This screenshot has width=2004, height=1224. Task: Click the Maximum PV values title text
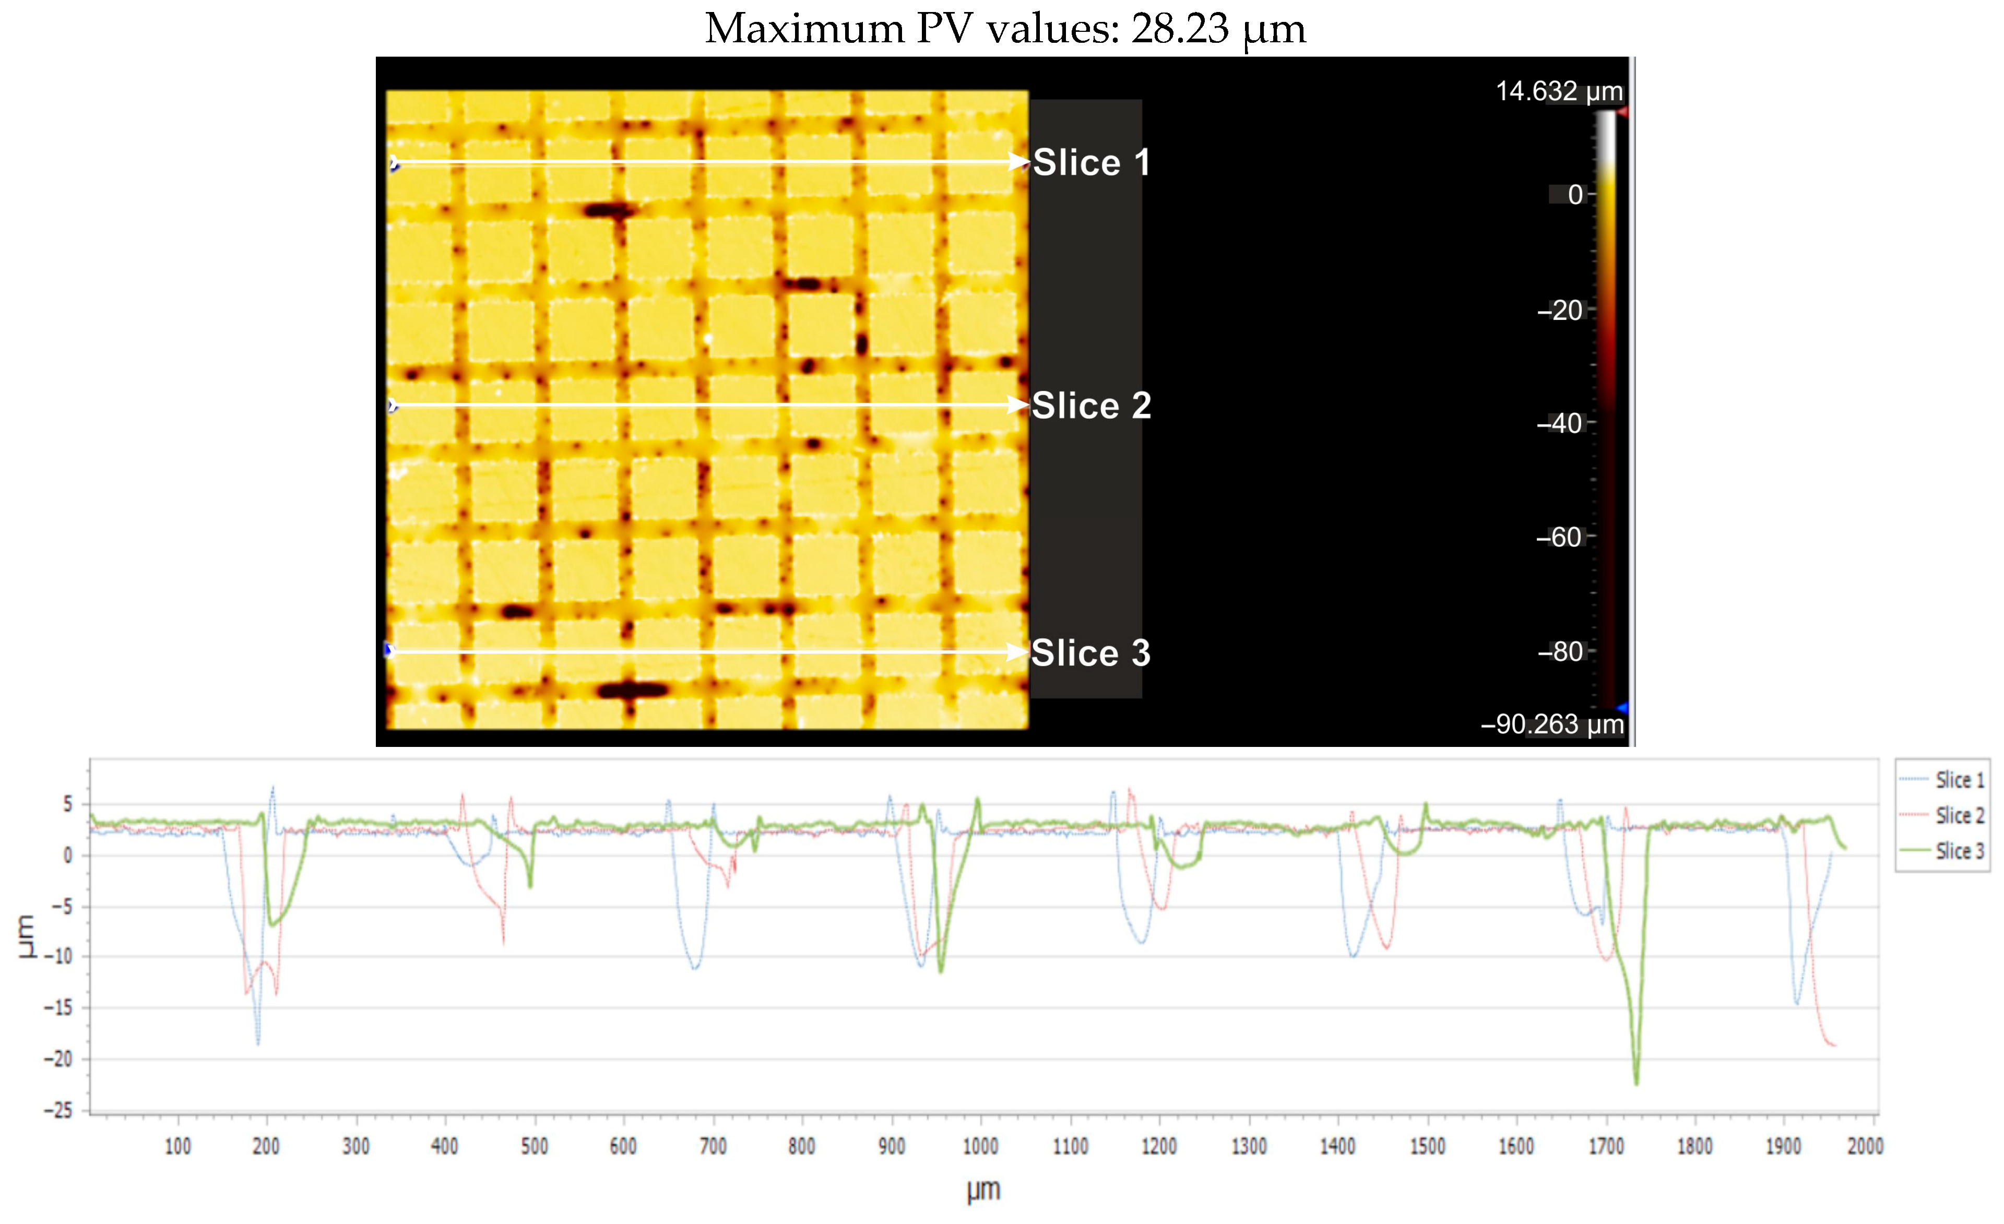tap(1005, 29)
